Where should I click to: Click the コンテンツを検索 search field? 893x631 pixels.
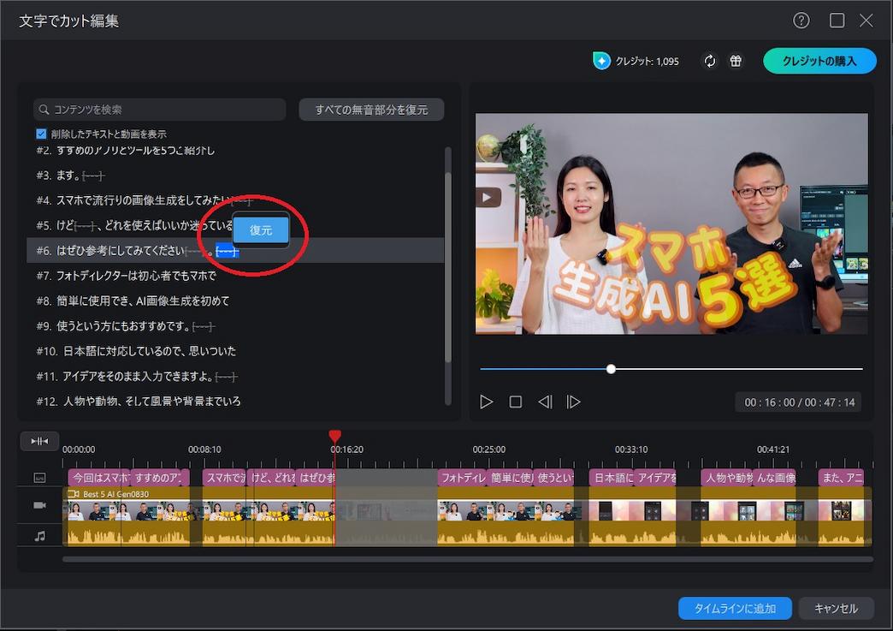(x=160, y=110)
